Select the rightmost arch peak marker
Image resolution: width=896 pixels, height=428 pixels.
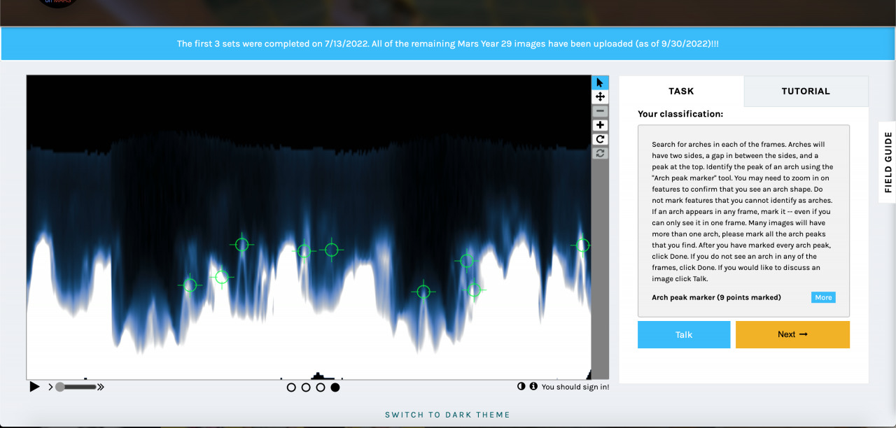pyautogui.click(x=581, y=245)
